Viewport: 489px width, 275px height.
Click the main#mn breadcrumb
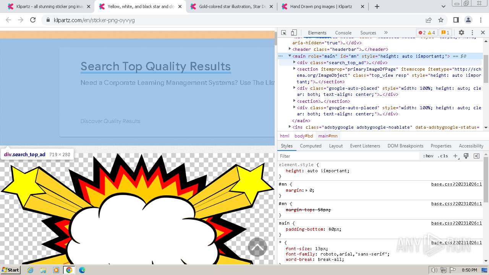328,136
